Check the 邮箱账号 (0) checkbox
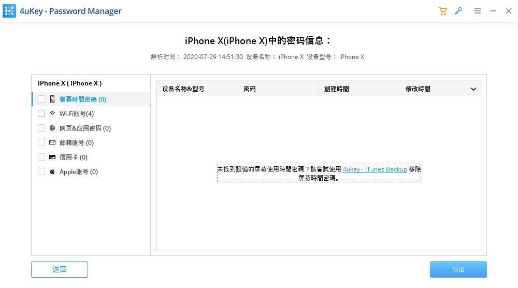Image resolution: width=518 pixels, height=288 pixels. [41, 142]
